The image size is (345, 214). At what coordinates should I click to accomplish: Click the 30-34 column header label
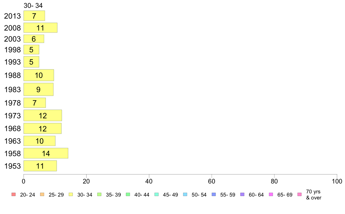click(x=33, y=5)
